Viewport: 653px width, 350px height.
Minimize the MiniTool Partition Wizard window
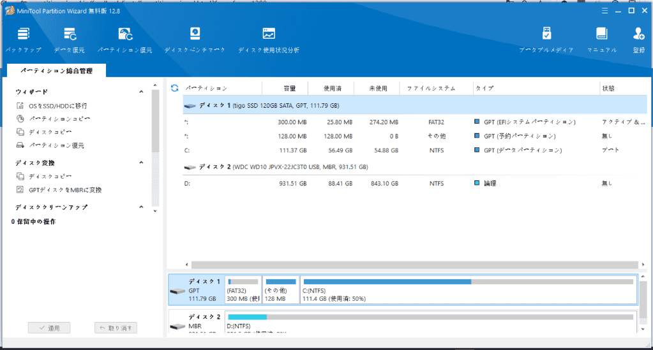pos(618,11)
